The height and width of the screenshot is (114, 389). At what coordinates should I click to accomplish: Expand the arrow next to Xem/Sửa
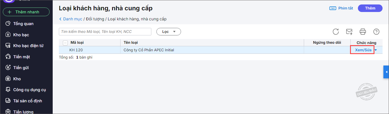pyautogui.click(x=376, y=50)
